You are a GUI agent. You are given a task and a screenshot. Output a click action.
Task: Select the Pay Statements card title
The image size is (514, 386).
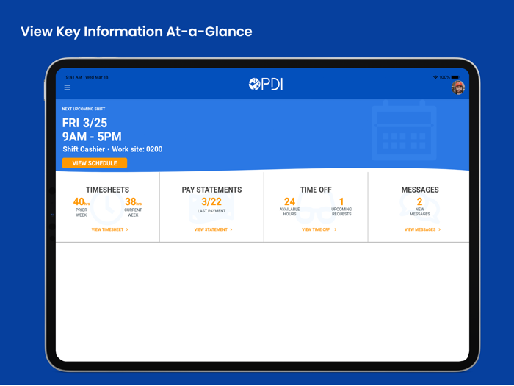click(211, 190)
